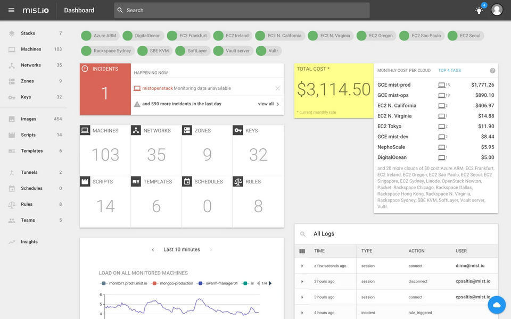Expand the session disconnect log row
Viewport: 511px width, 319px height.
pos(302,281)
